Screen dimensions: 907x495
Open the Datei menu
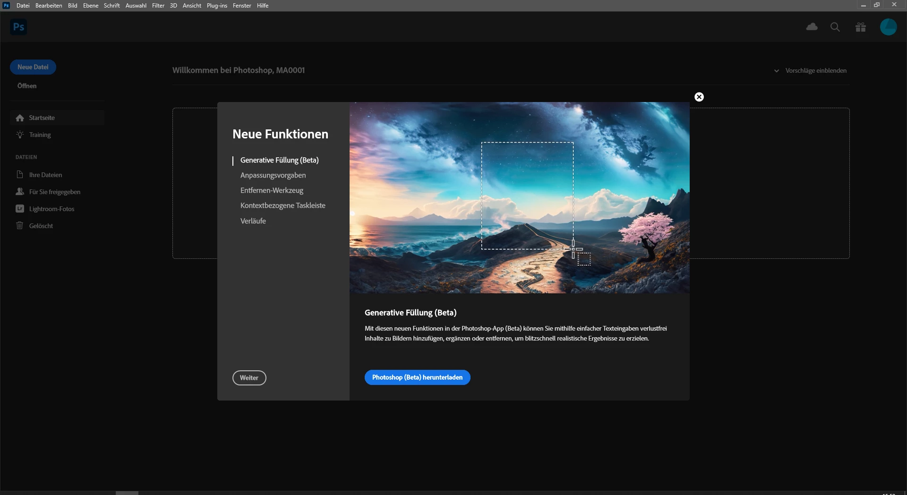pyautogui.click(x=23, y=6)
